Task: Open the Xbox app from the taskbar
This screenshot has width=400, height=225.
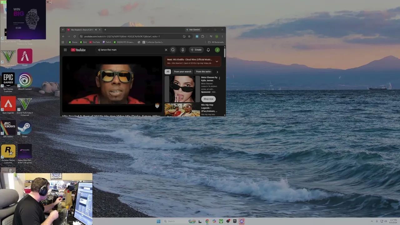Action: pyautogui.click(x=221, y=221)
